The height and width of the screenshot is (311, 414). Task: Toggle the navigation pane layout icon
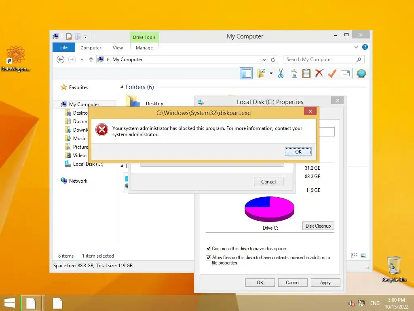[x=246, y=73]
